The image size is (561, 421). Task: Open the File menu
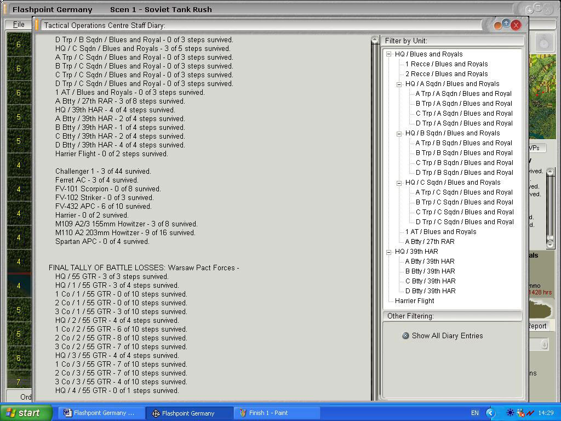coord(19,24)
